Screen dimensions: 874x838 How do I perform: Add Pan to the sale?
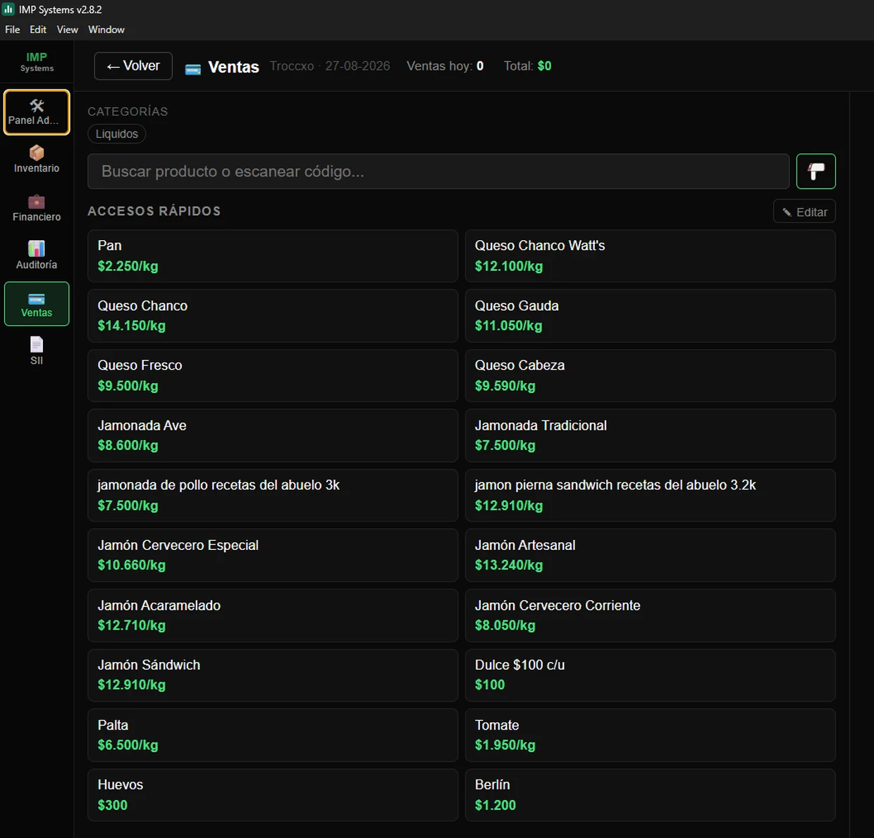tap(273, 256)
